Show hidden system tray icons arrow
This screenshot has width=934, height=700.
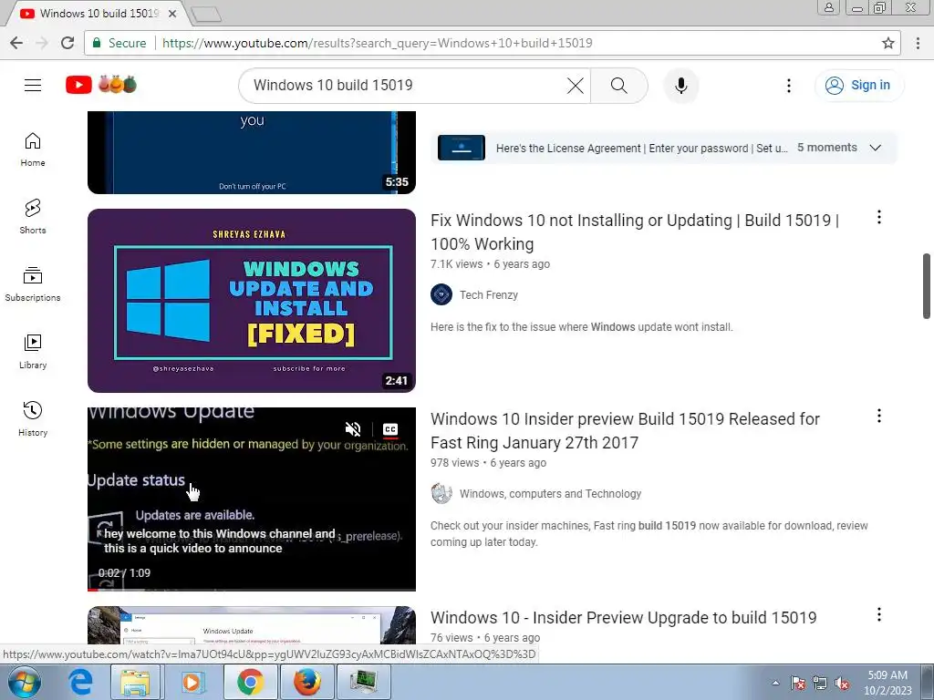tap(775, 683)
